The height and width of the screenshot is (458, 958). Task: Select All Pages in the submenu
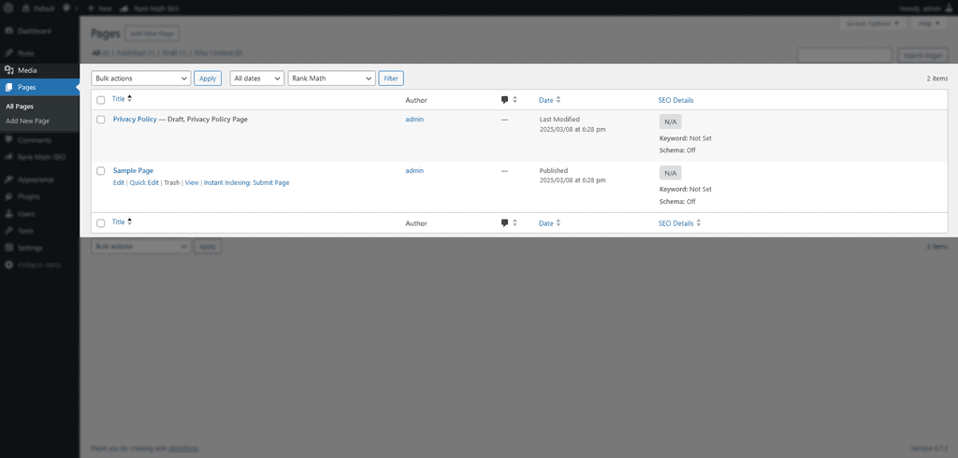click(20, 107)
